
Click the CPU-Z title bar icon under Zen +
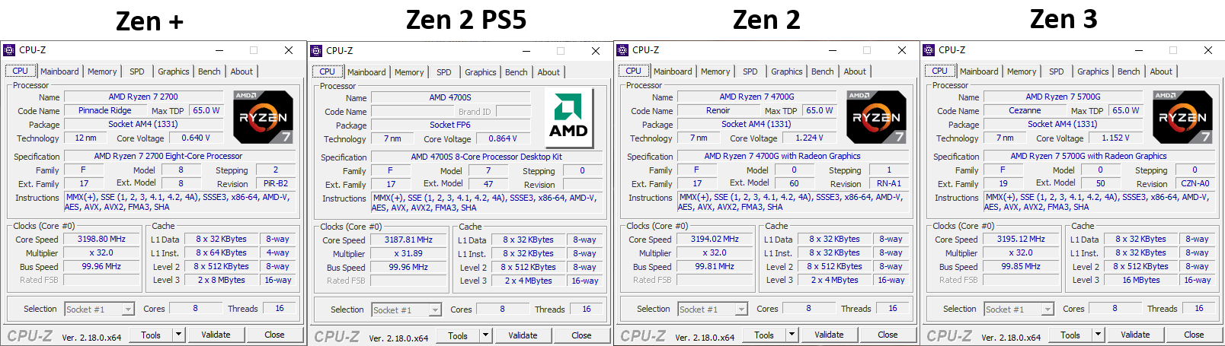tap(9, 50)
